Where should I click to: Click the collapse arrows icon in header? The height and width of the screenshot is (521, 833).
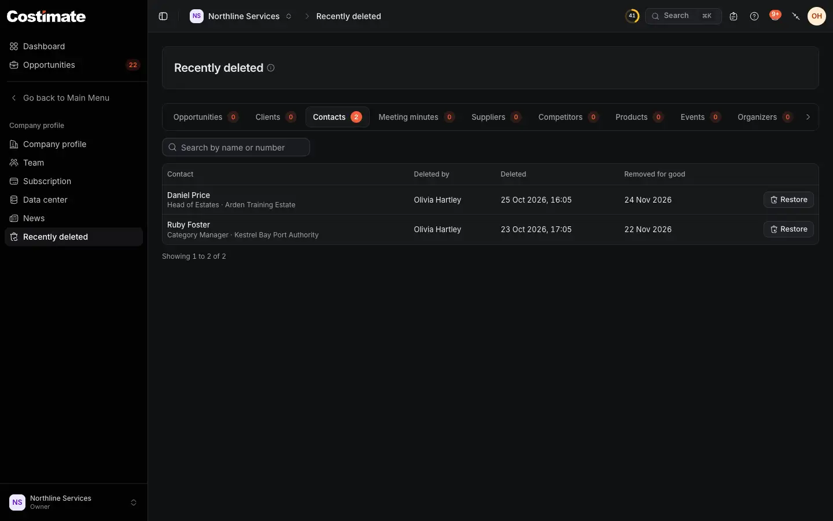(x=796, y=16)
